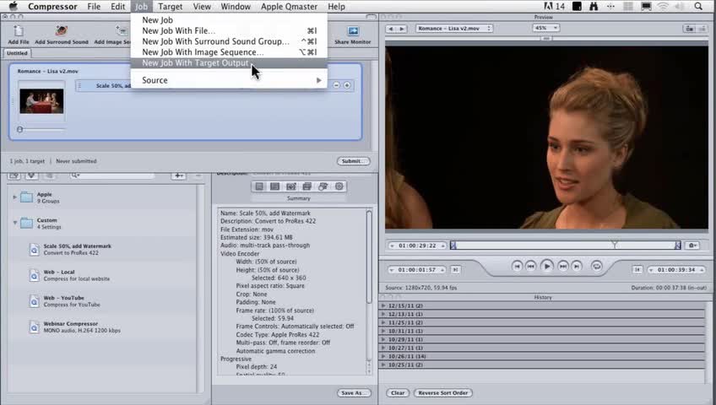The height and width of the screenshot is (405, 716).
Task: Expand the Apple settings folder
Action: [14, 197]
